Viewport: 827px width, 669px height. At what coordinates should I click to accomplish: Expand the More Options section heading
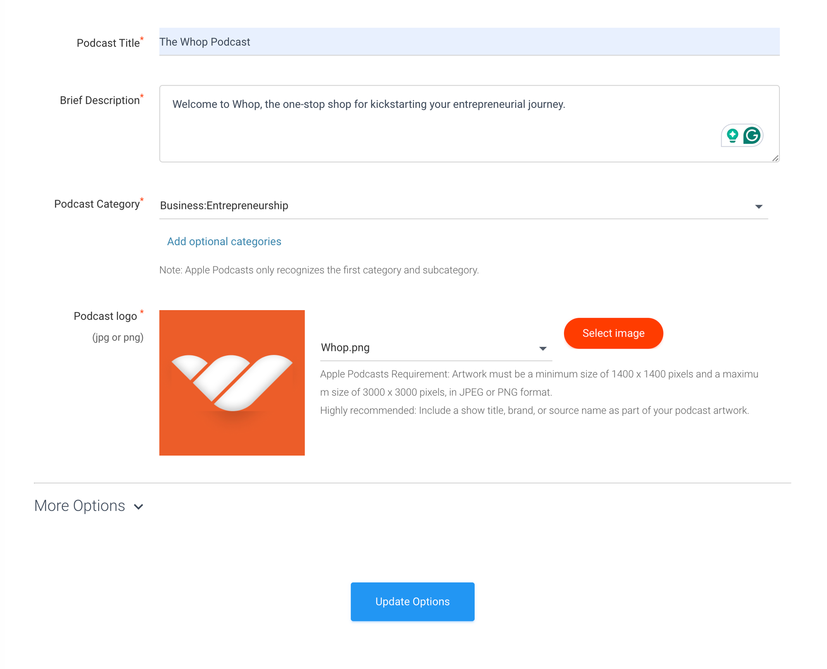[x=80, y=506]
